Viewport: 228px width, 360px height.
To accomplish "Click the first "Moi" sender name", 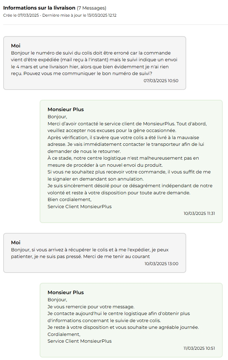I will (x=16, y=46).
